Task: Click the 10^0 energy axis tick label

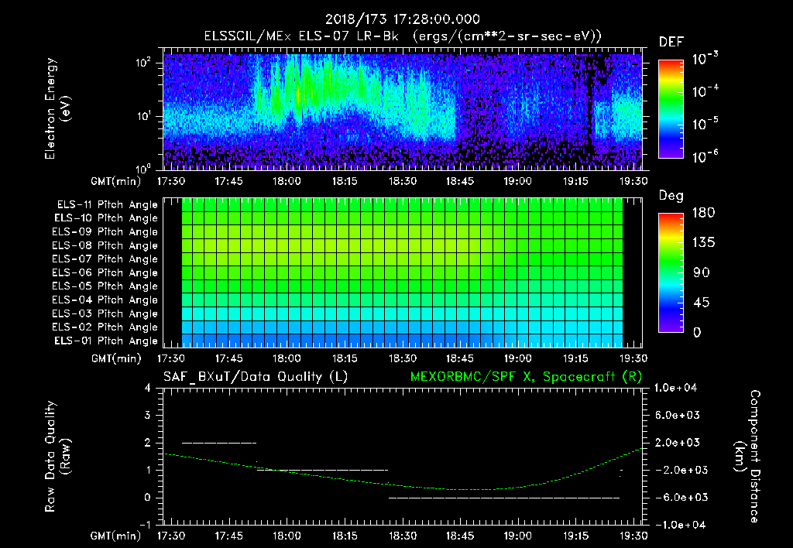Action: tap(143, 168)
